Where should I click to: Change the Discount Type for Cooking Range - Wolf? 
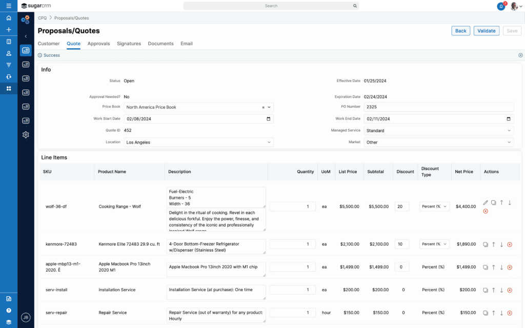(434, 207)
